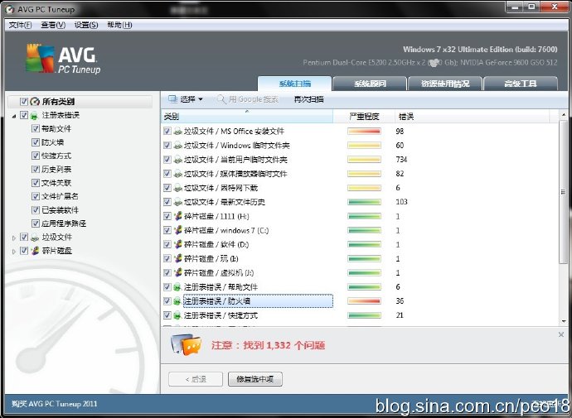Click the icon of row 注册表错误 / 快捷方式
Image resolution: width=572 pixels, height=418 pixels.
point(177,315)
